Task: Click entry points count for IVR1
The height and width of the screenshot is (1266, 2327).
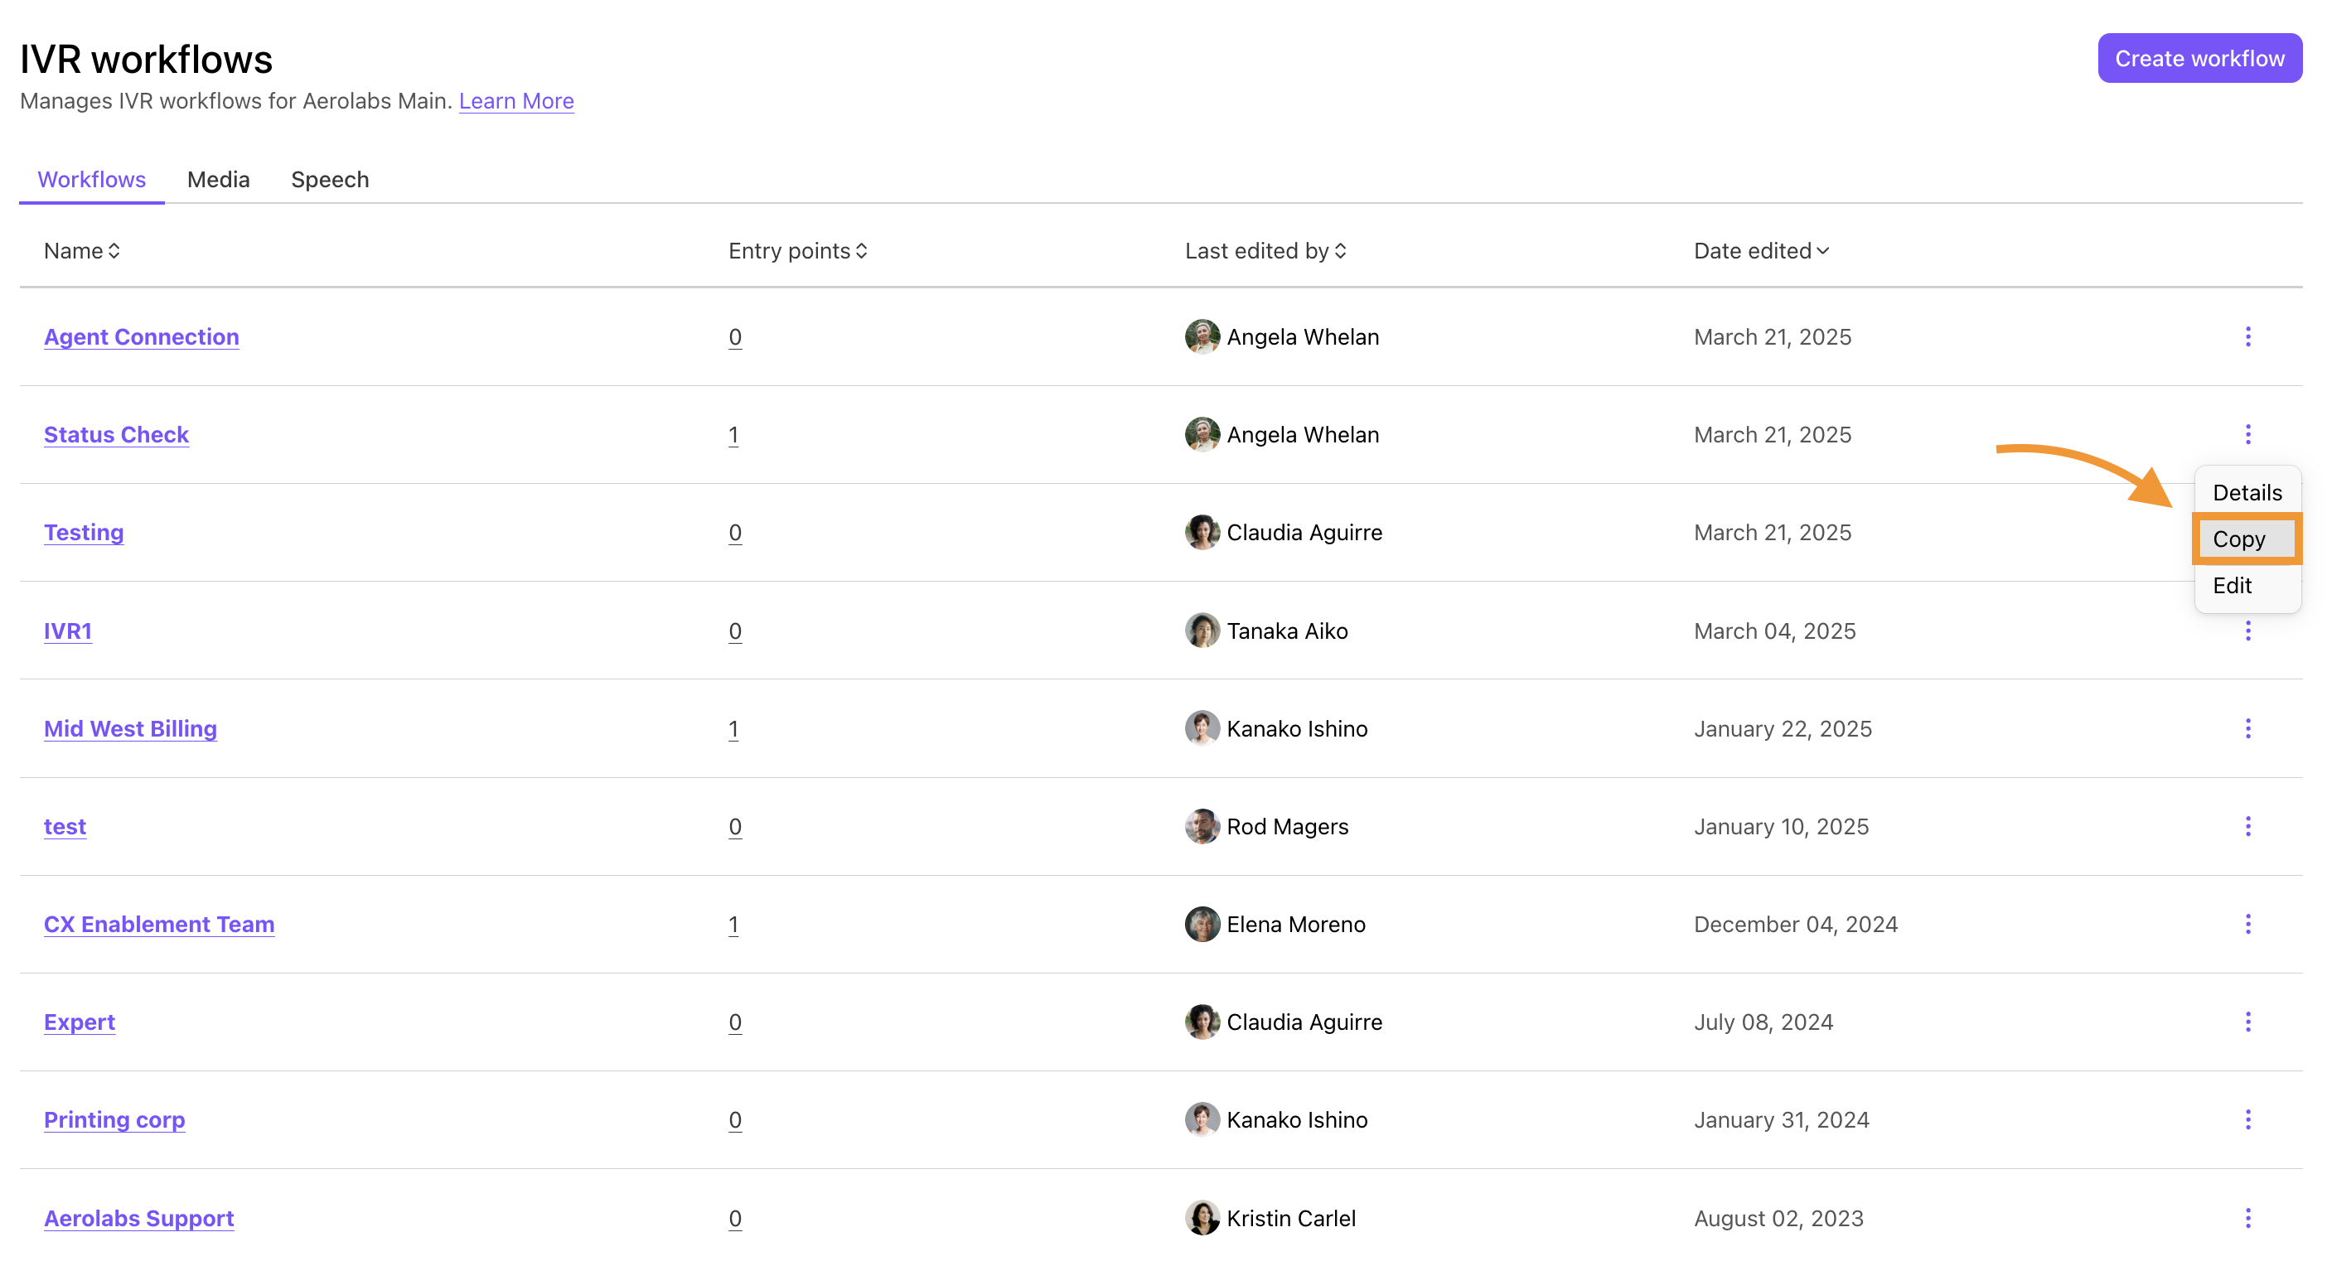Action: [735, 631]
